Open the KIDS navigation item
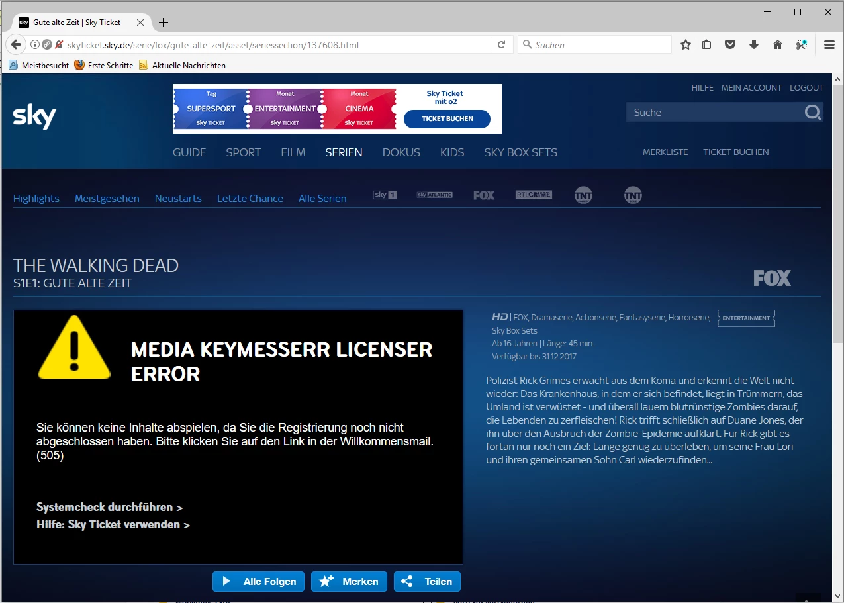Viewport: 844px width, 603px height. 452,152
